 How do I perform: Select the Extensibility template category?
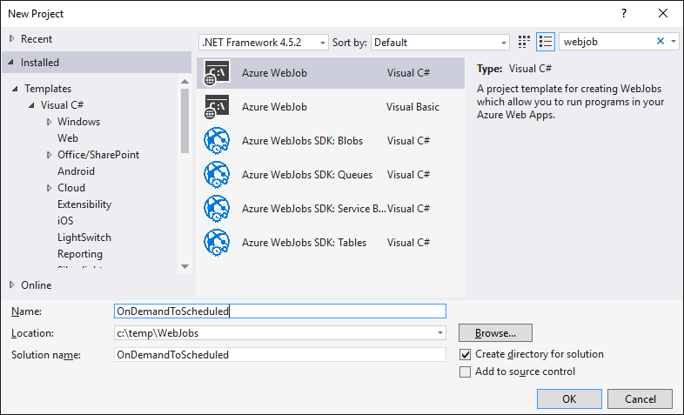84,204
